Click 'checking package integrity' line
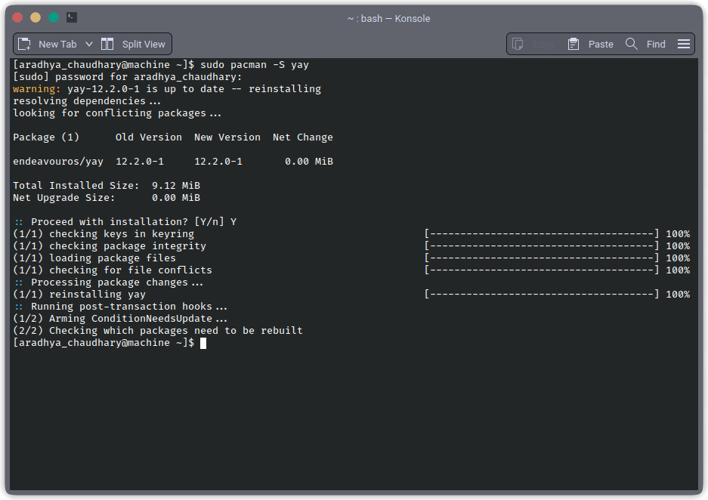The image size is (708, 500). point(128,246)
